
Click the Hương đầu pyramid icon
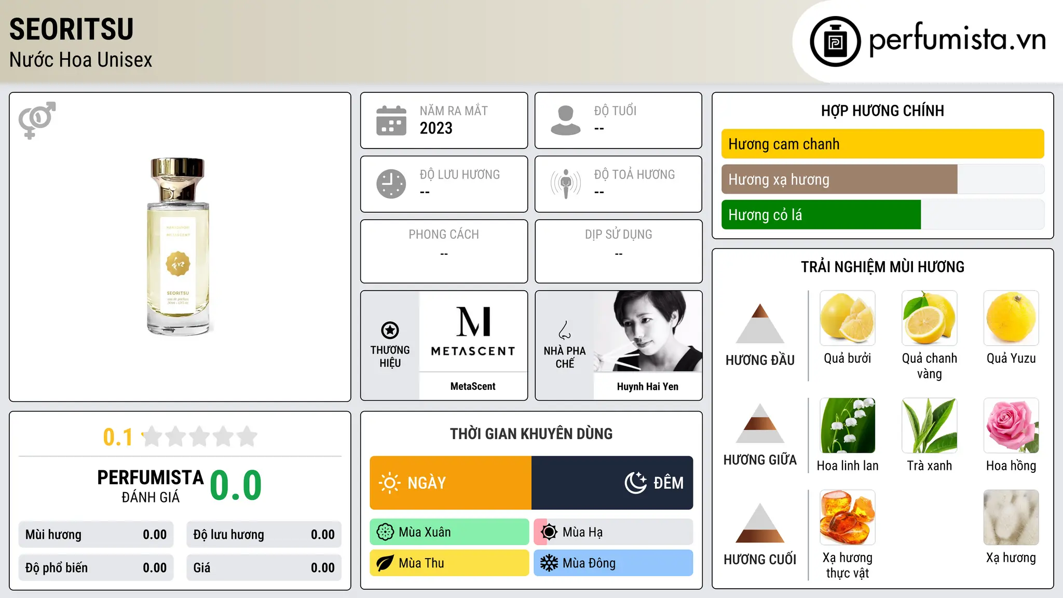[760, 323]
